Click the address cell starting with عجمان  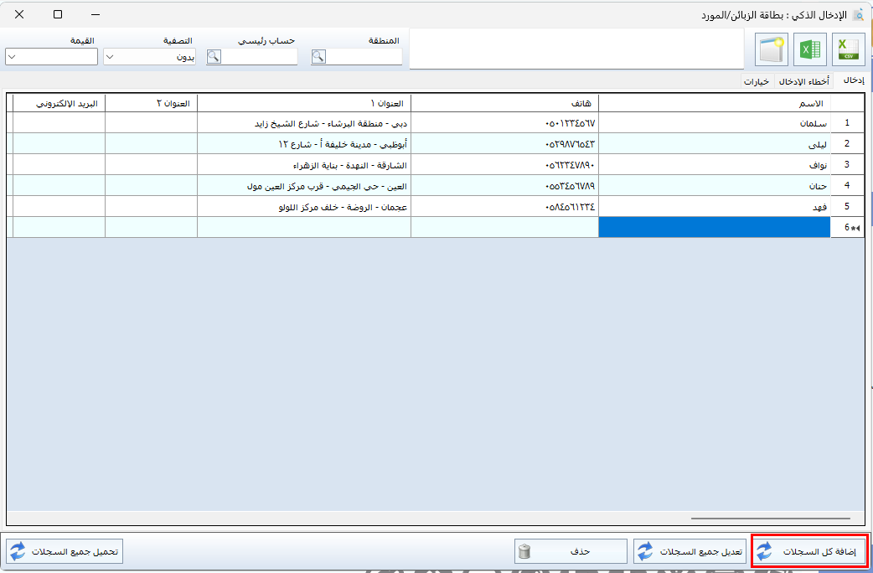click(x=304, y=207)
